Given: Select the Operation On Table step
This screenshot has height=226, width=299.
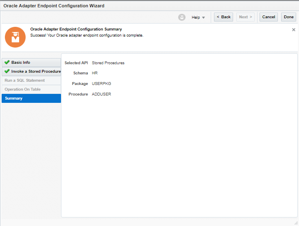Looking at the screenshot, I should click(23, 89).
